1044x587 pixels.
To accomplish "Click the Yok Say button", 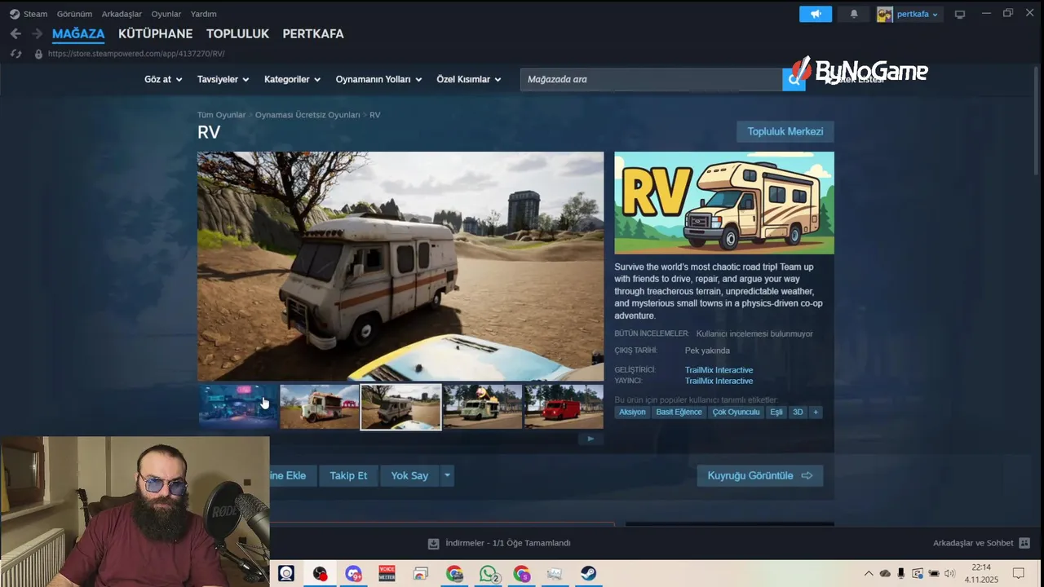I will click(x=409, y=475).
